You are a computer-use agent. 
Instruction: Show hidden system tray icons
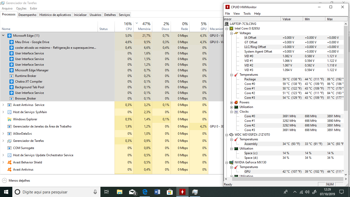tap(295, 192)
